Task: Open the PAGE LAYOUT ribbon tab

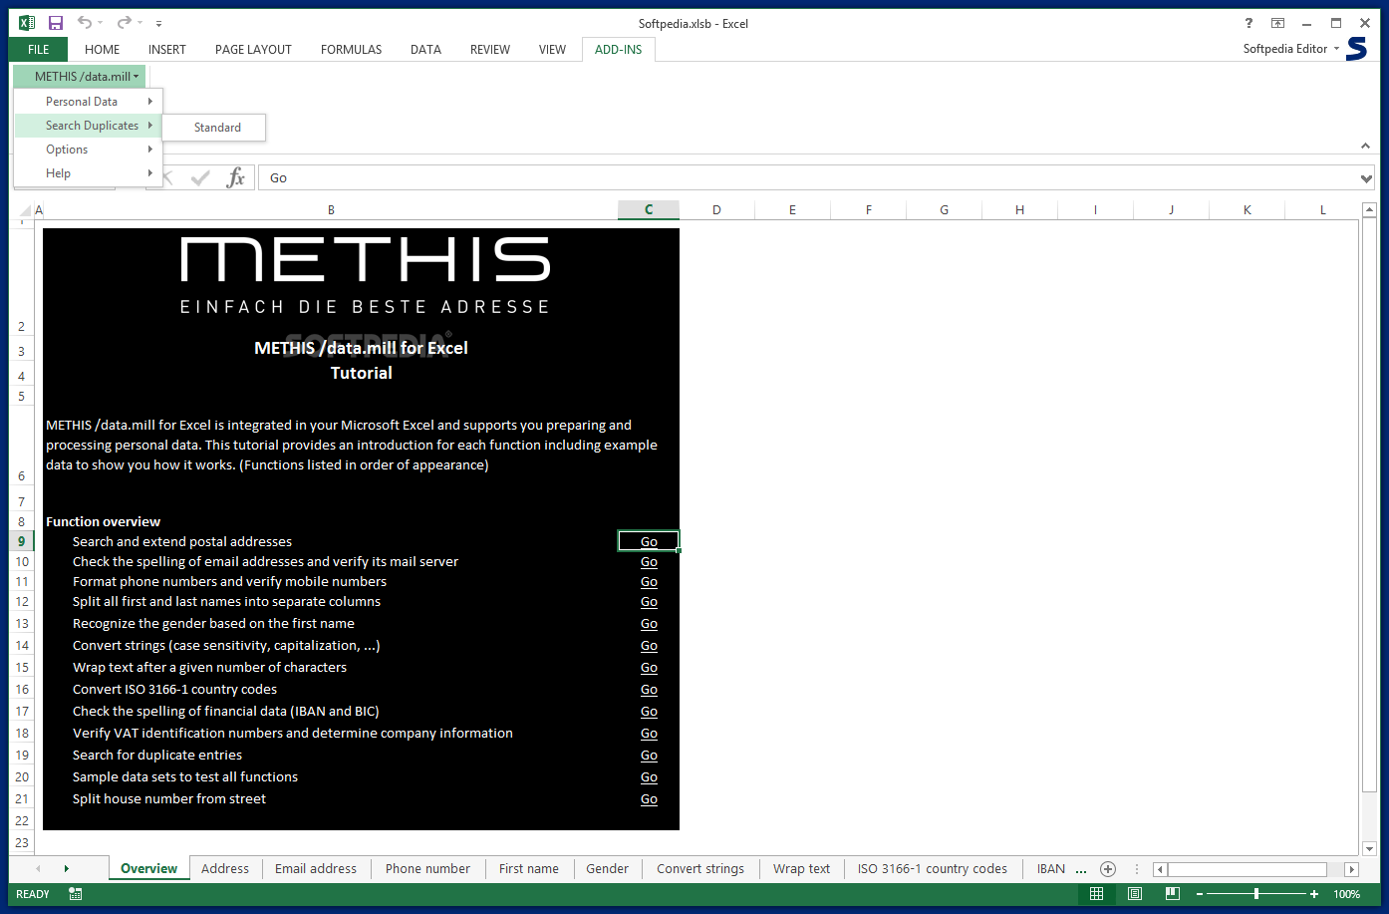Action: click(x=253, y=49)
